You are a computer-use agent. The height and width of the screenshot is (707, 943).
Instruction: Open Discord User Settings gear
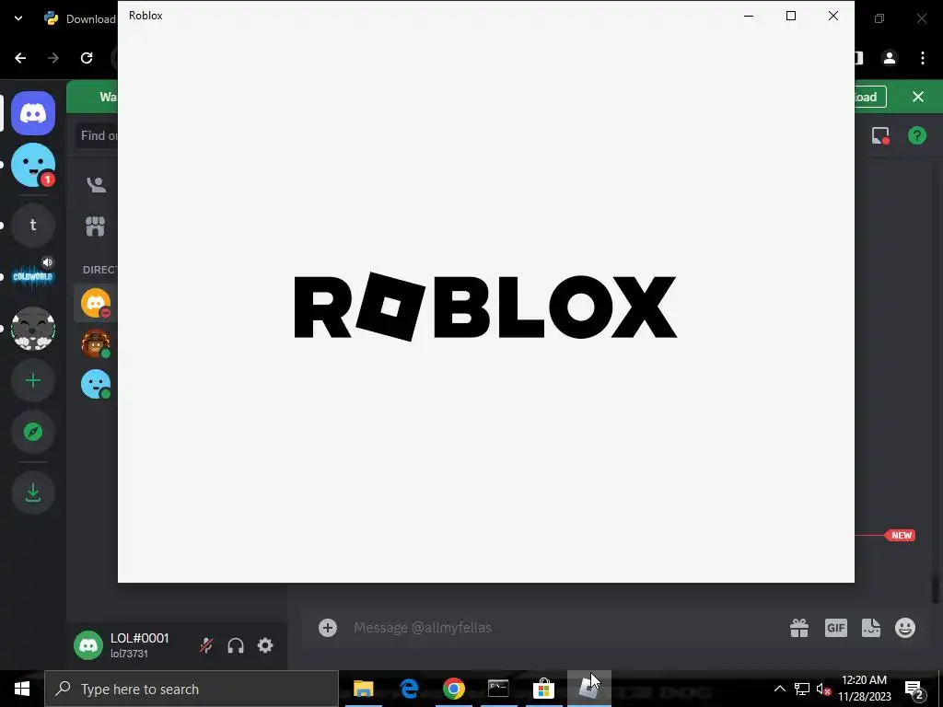pyautogui.click(x=265, y=645)
